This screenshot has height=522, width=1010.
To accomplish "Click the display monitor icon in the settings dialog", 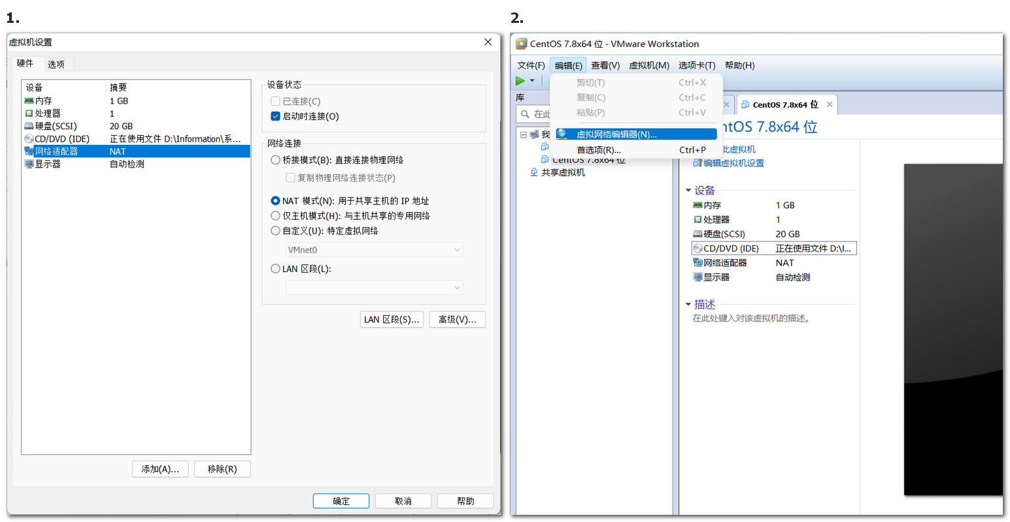I will tap(29, 164).
